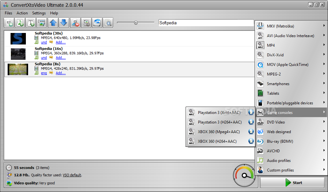The width and height of the screenshot is (328, 192).
Task: Click the burn disc drive toolbar icon
Action: [x=97, y=23]
